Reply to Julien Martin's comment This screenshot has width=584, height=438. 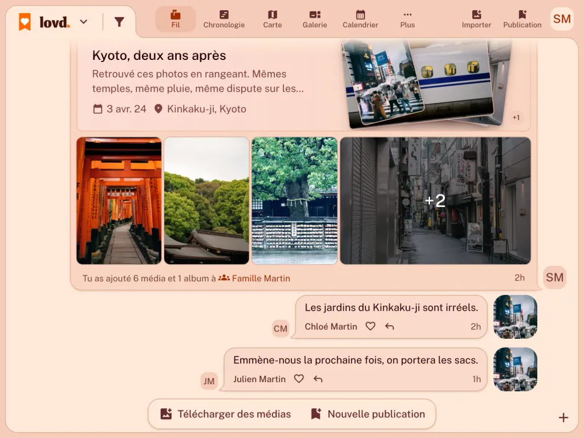point(318,379)
